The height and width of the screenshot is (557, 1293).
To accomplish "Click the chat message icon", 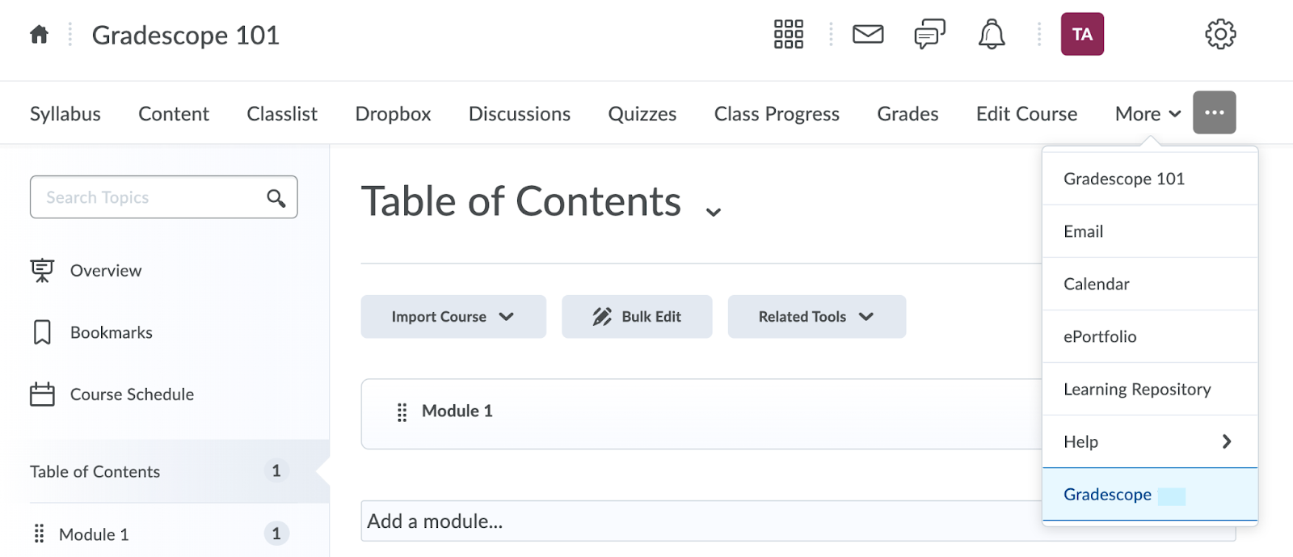I will 927,34.
